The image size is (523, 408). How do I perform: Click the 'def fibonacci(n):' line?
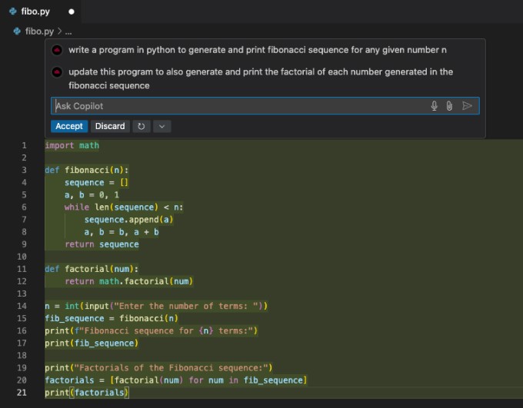87,170
